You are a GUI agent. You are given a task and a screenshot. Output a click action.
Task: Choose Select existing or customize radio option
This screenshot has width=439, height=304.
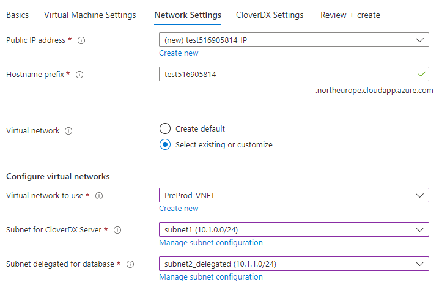(165, 144)
